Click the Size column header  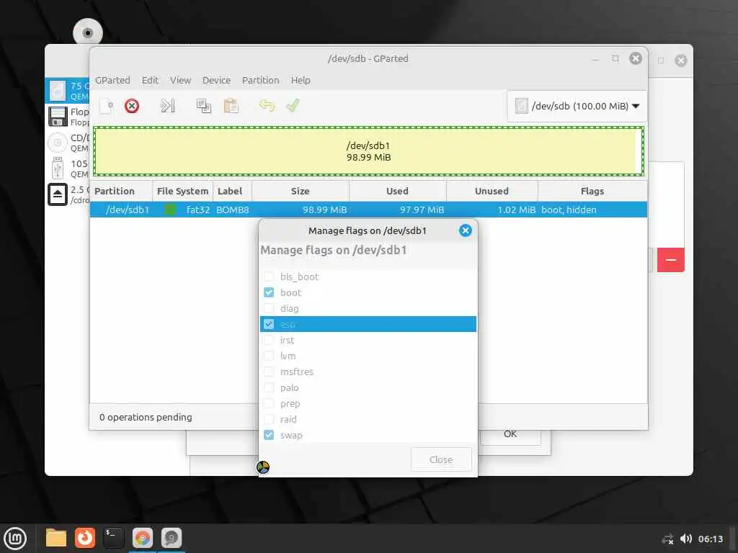(x=301, y=191)
